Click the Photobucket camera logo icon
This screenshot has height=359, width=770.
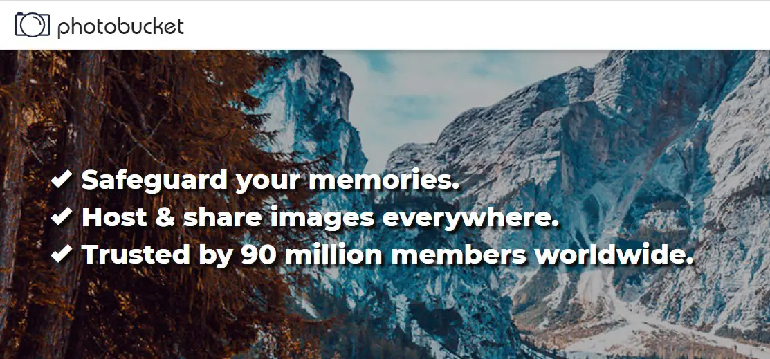(33, 24)
